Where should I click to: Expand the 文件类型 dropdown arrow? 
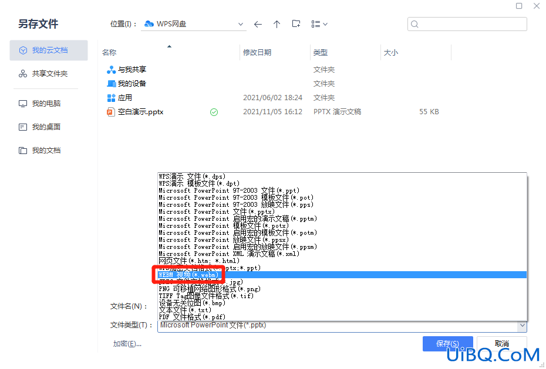tap(522, 326)
